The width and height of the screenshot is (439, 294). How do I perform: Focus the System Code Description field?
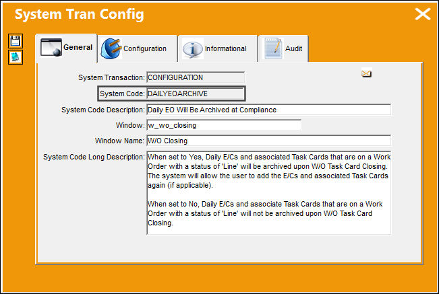[x=269, y=110]
